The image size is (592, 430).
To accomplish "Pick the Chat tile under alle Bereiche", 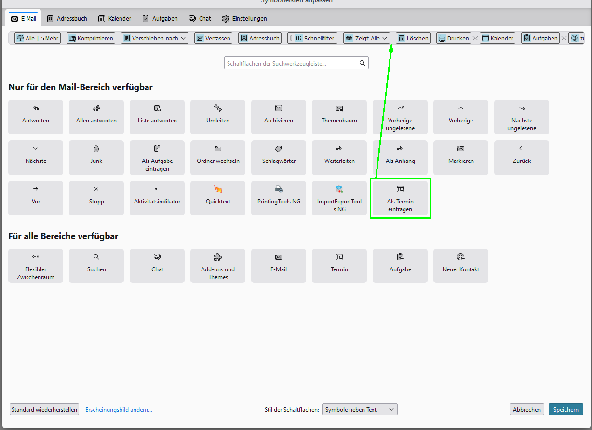I will pyautogui.click(x=157, y=266).
